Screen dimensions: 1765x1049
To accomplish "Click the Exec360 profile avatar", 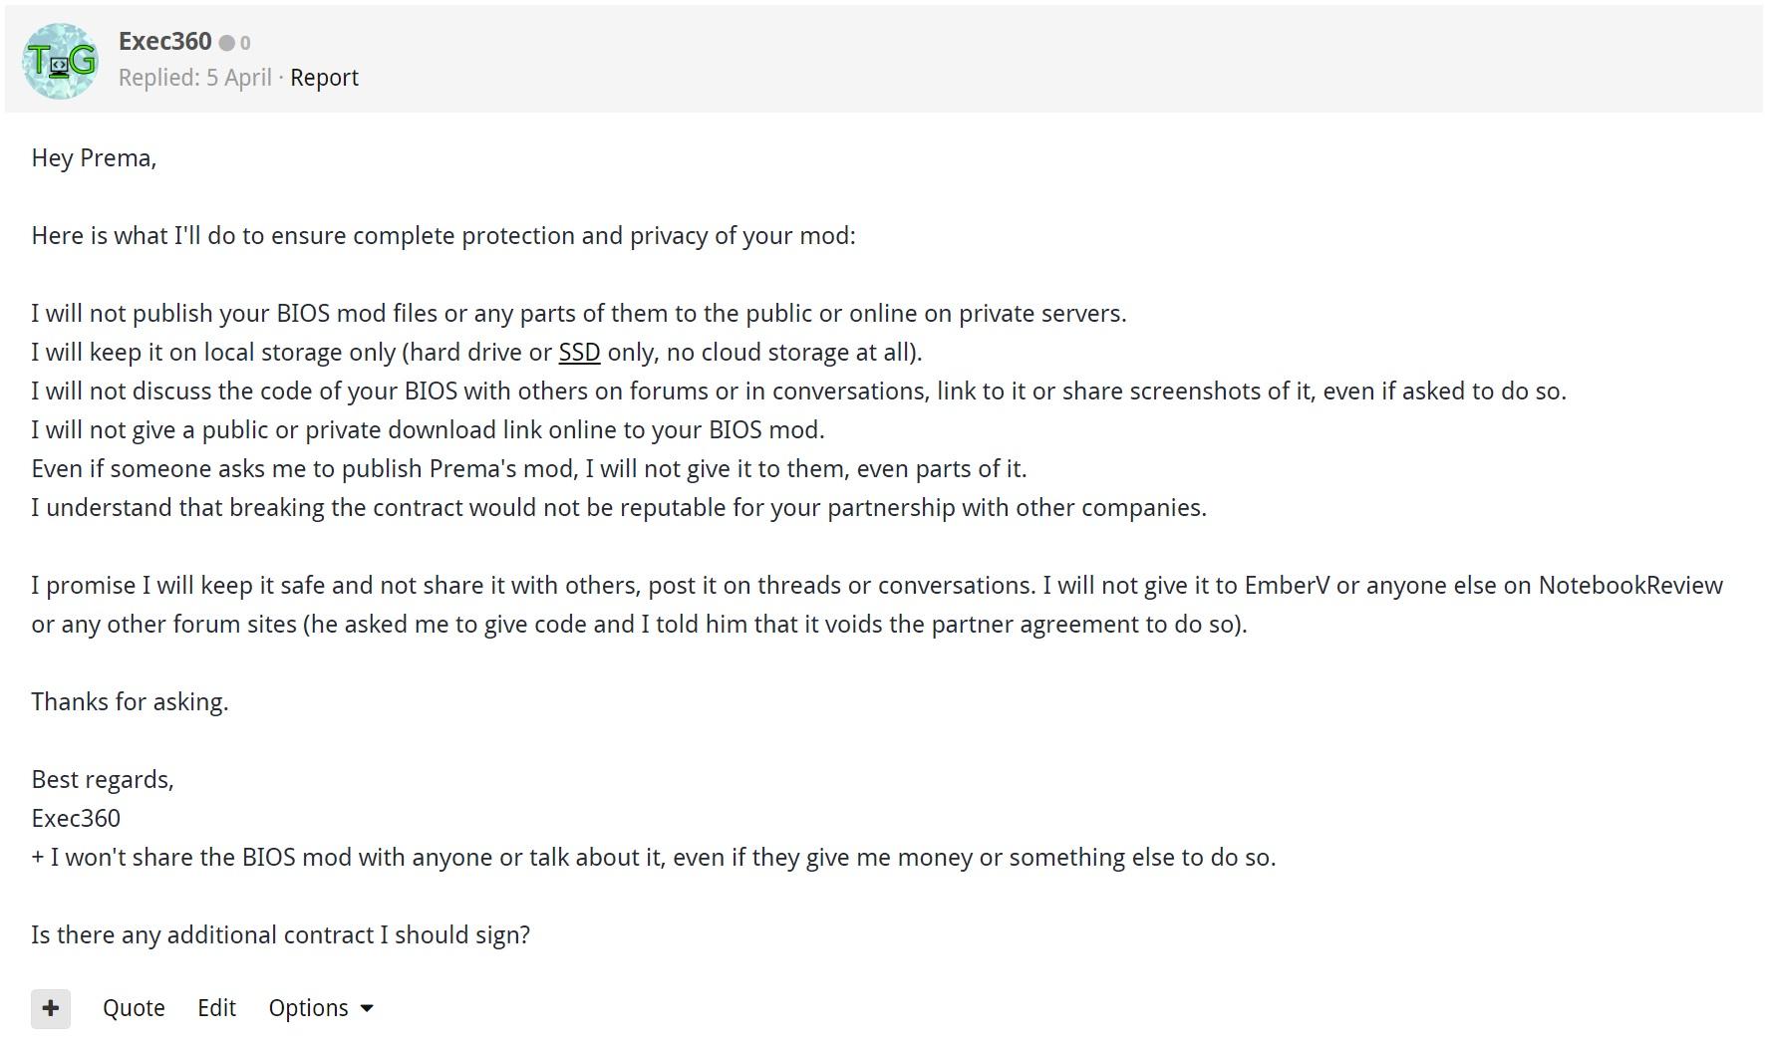I will tap(60, 62).
